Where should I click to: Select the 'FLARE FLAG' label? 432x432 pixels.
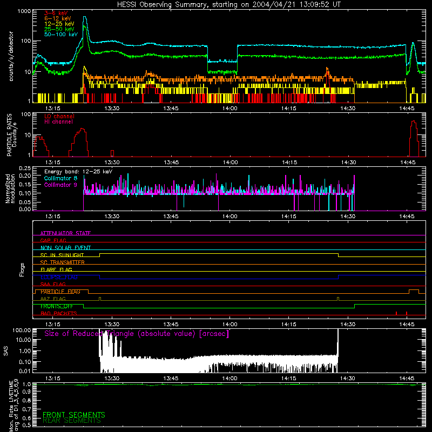[x=56, y=269]
